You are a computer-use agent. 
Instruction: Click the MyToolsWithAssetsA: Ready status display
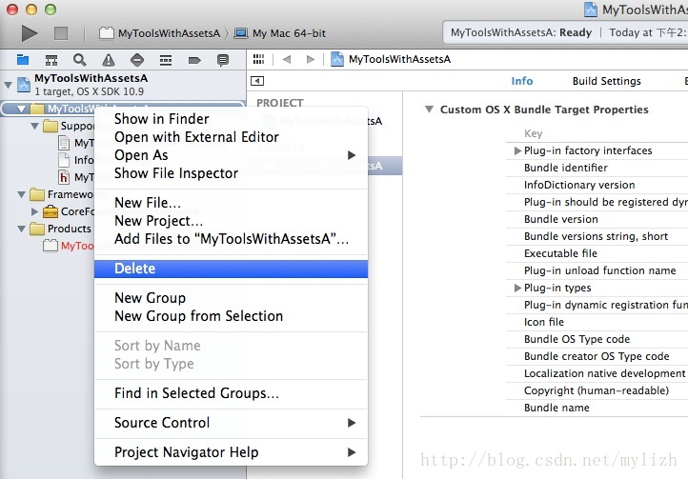click(521, 32)
